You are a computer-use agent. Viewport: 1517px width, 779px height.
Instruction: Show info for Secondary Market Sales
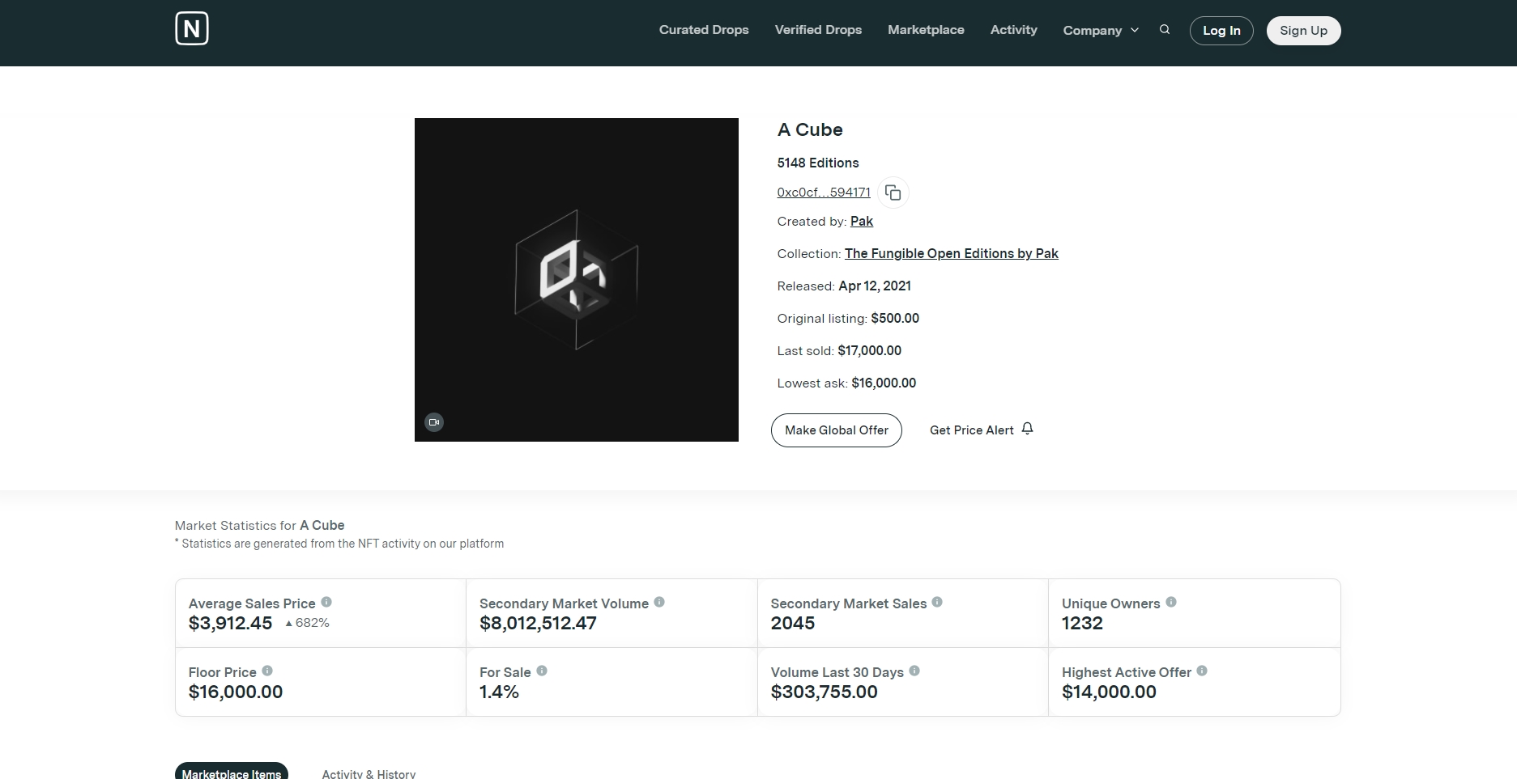click(x=937, y=602)
